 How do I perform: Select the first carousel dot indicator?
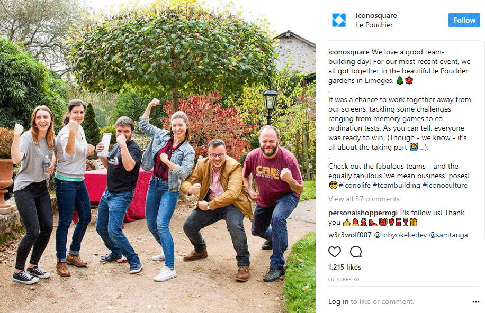(149, 306)
